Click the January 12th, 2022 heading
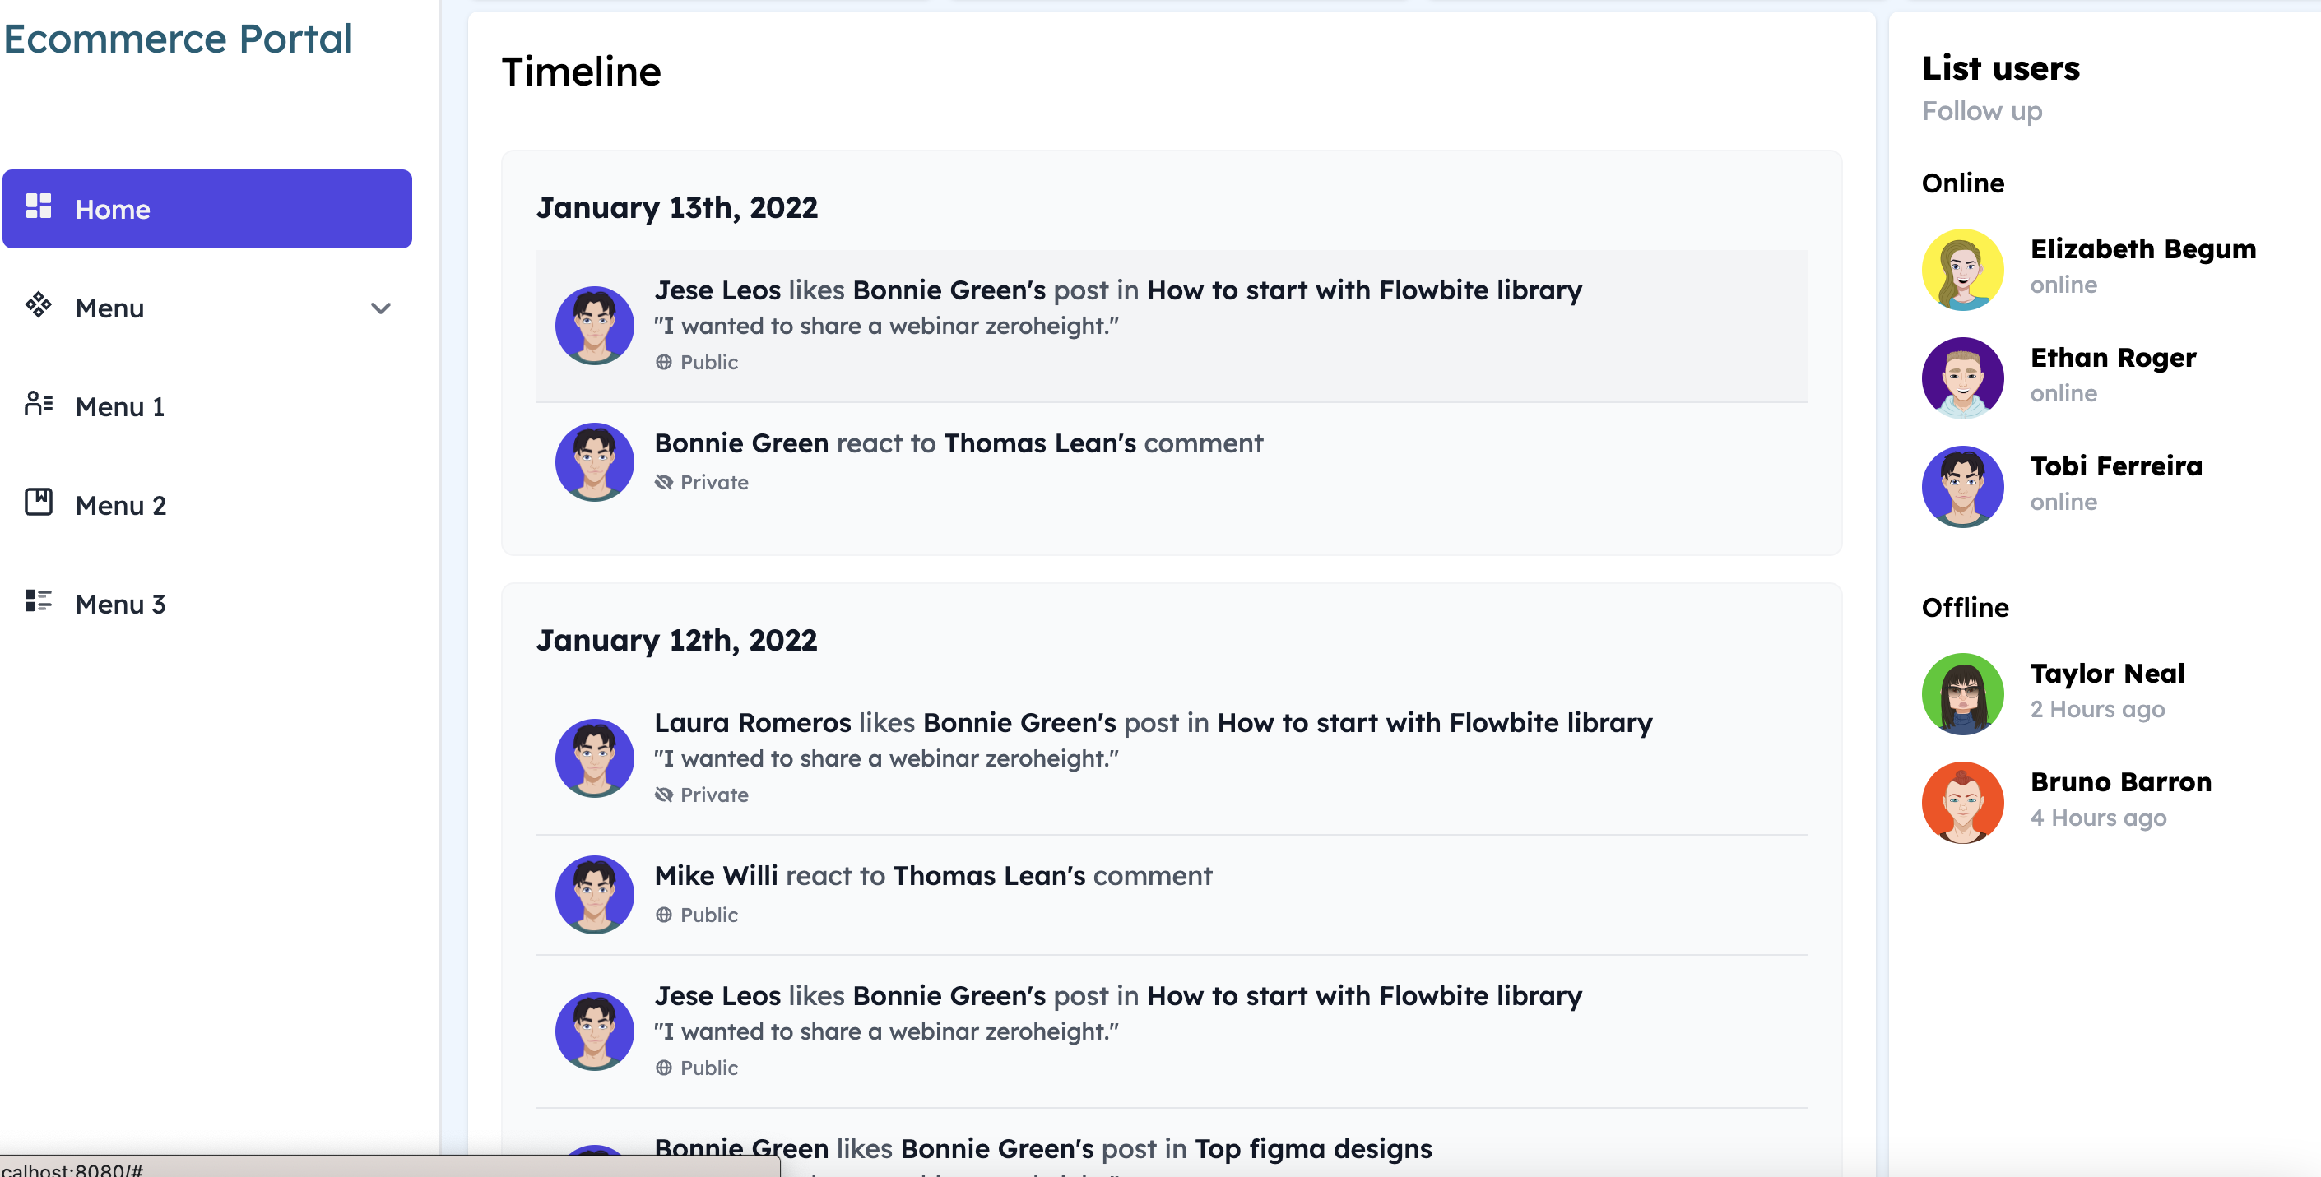 [x=676, y=640]
